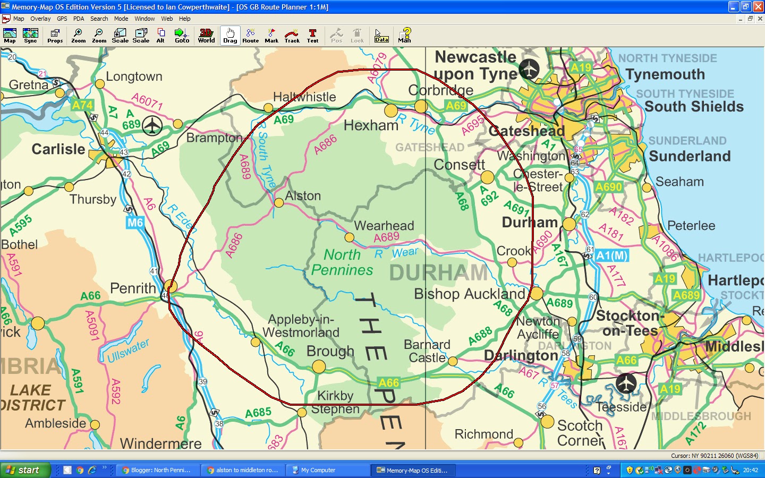Switch to 3D World view
Image resolution: width=765 pixels, height=478 pixels.
tap(206, 35)
